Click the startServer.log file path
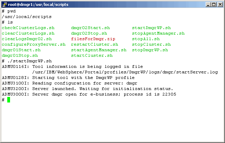Image resolution: width=225 pixels, height=143 pixels. tap(125, 72)
